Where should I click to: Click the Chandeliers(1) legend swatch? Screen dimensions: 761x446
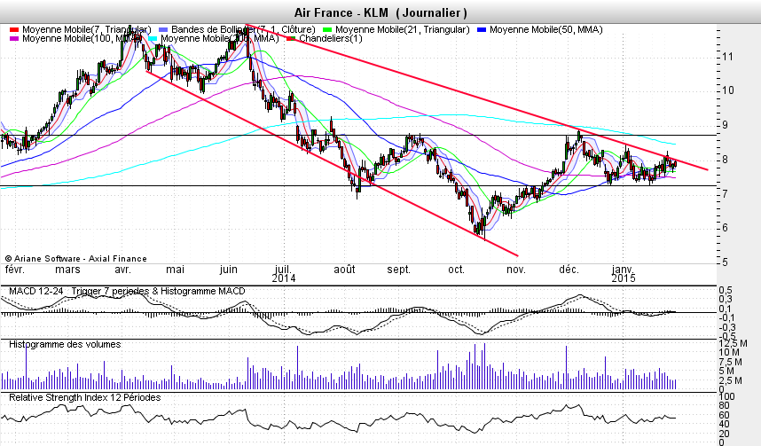point(291,39)
